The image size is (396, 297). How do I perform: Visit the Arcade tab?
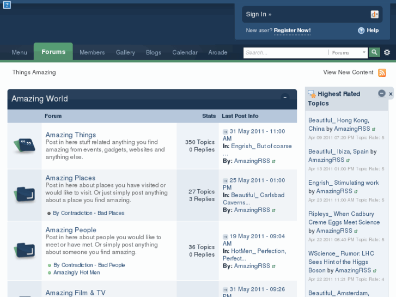[218, 52]
